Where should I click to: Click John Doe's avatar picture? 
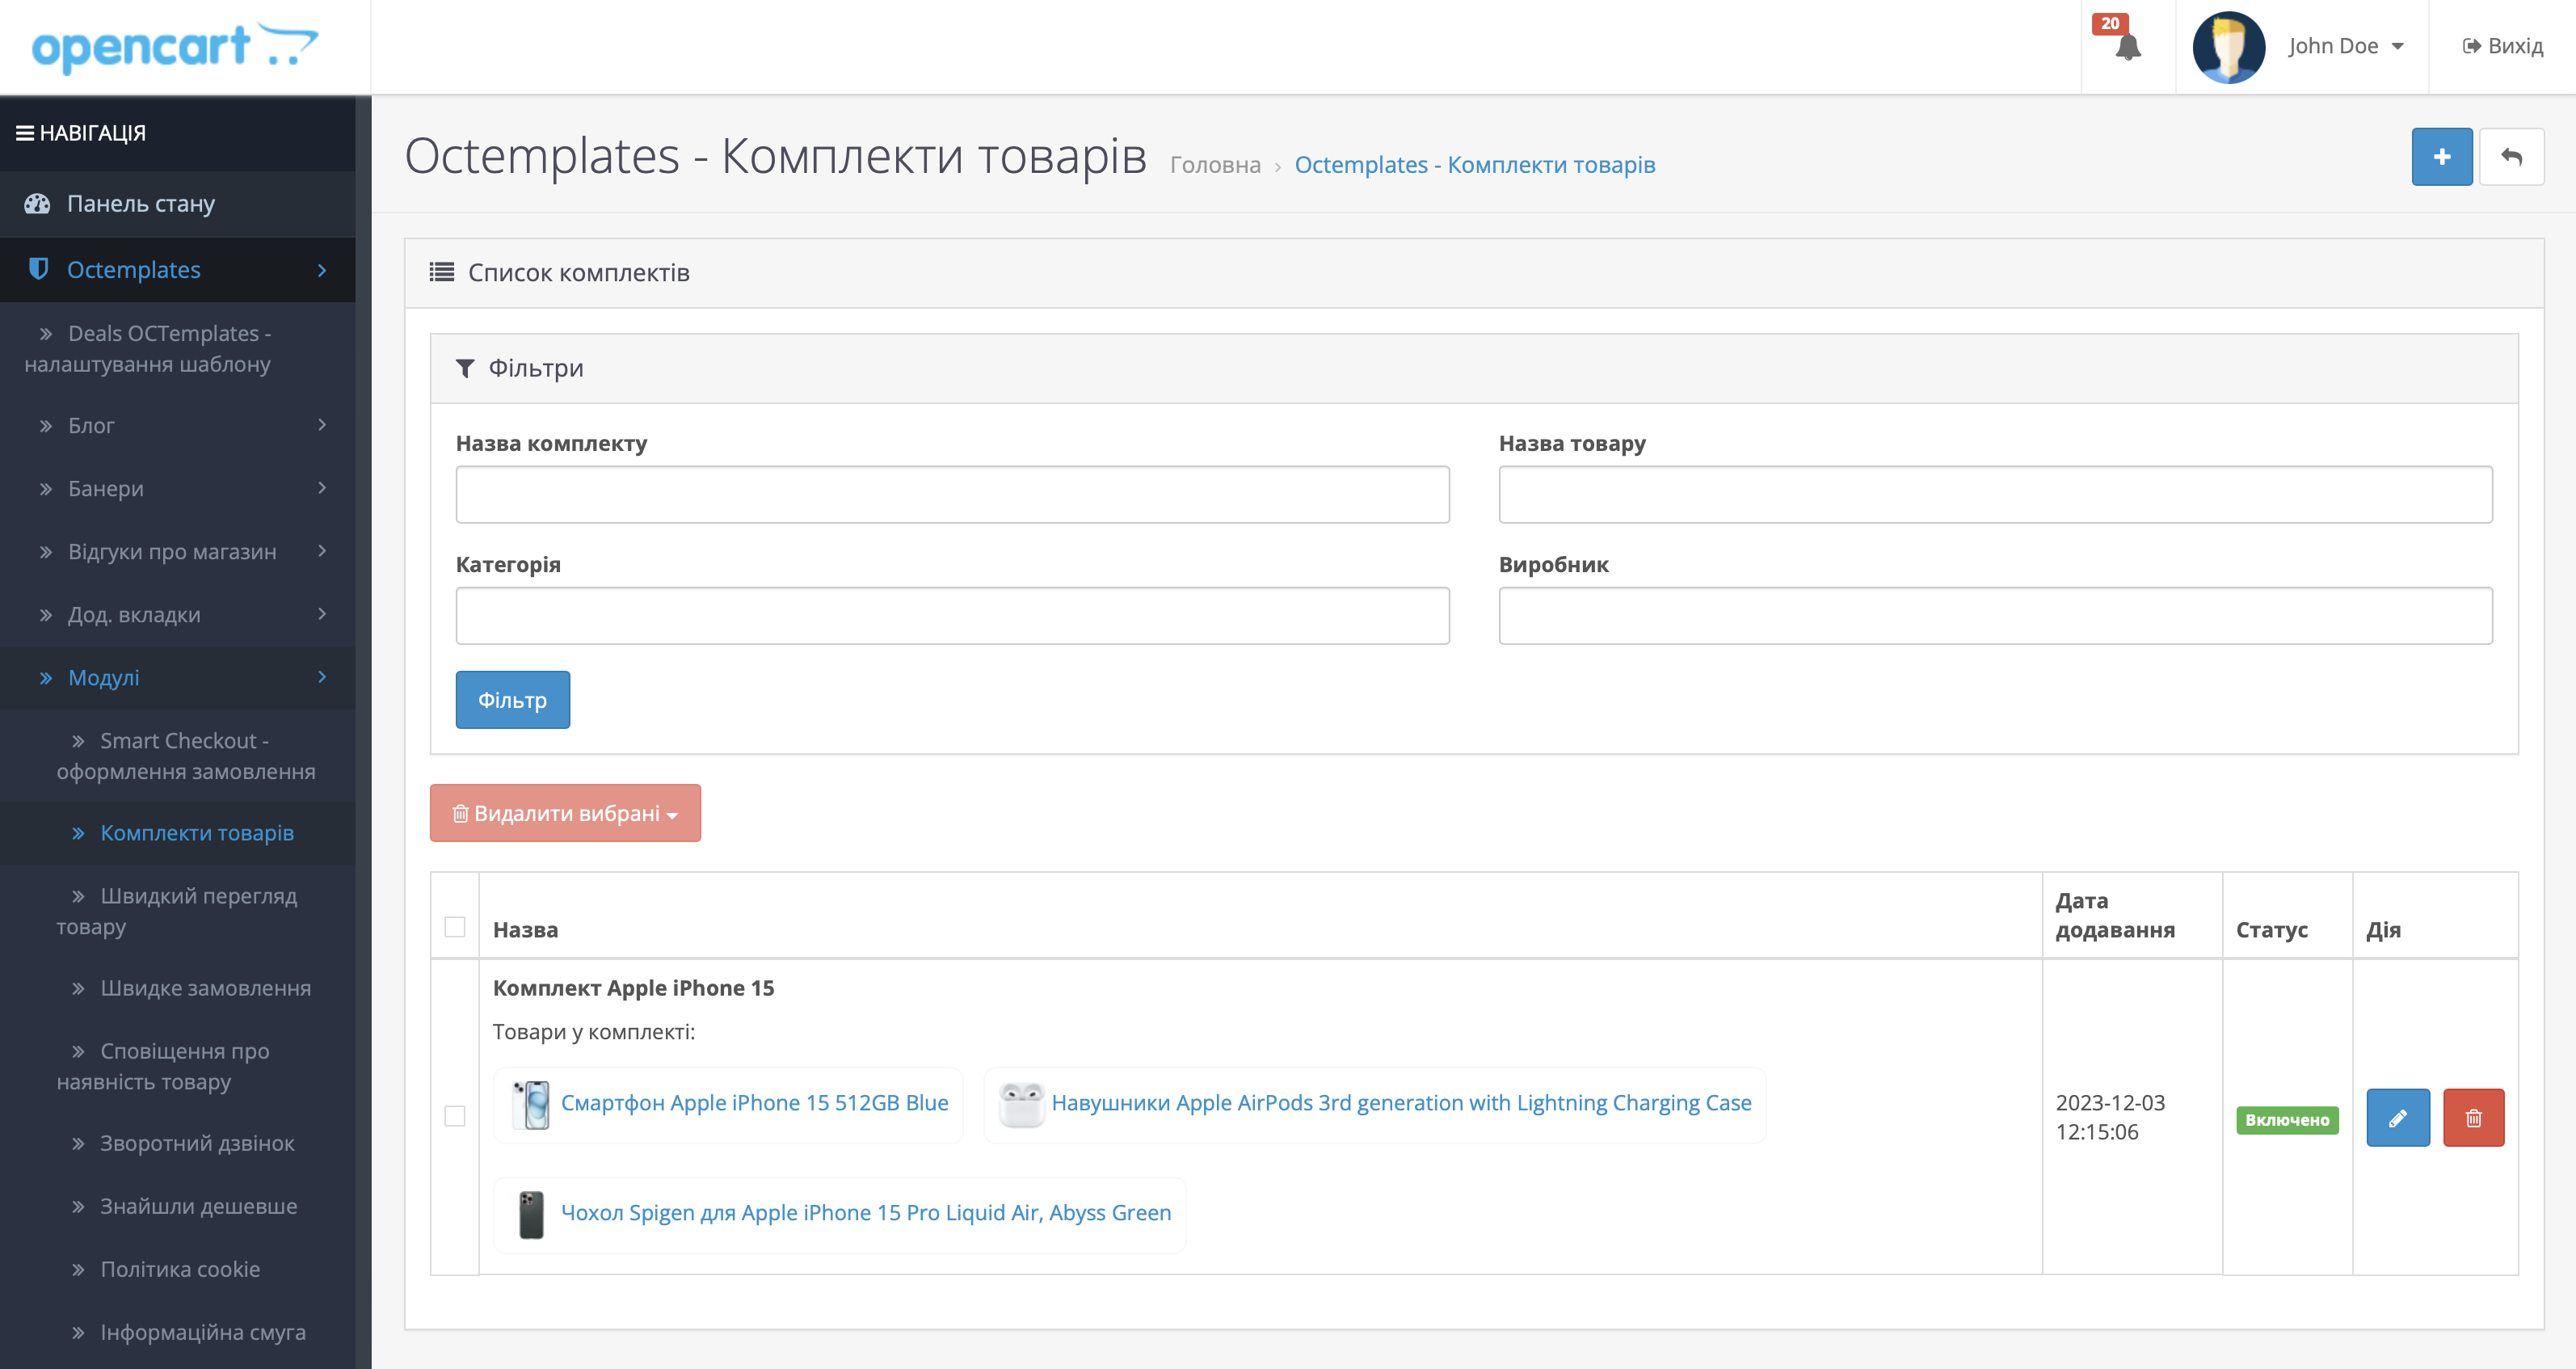(2228, 47)
